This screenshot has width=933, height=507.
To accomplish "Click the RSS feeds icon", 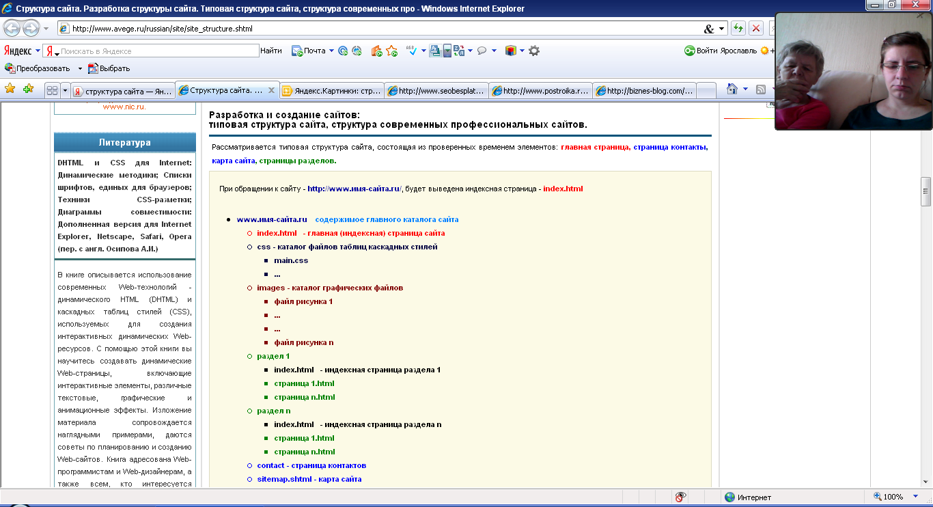I will (760, 89).
